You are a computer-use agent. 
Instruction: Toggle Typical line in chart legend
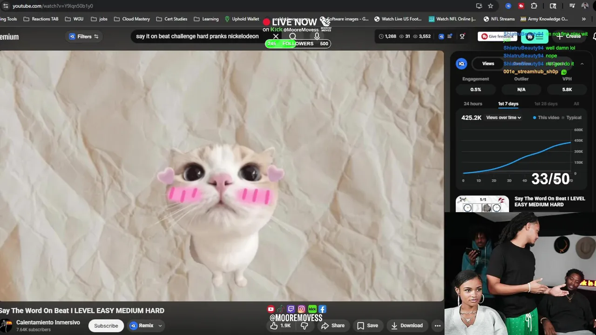[x=571, y=118]
